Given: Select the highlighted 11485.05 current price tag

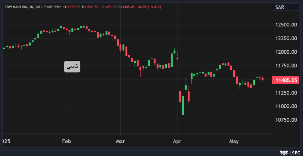Looking at the screenshot, I should click(x=286, y=80).
